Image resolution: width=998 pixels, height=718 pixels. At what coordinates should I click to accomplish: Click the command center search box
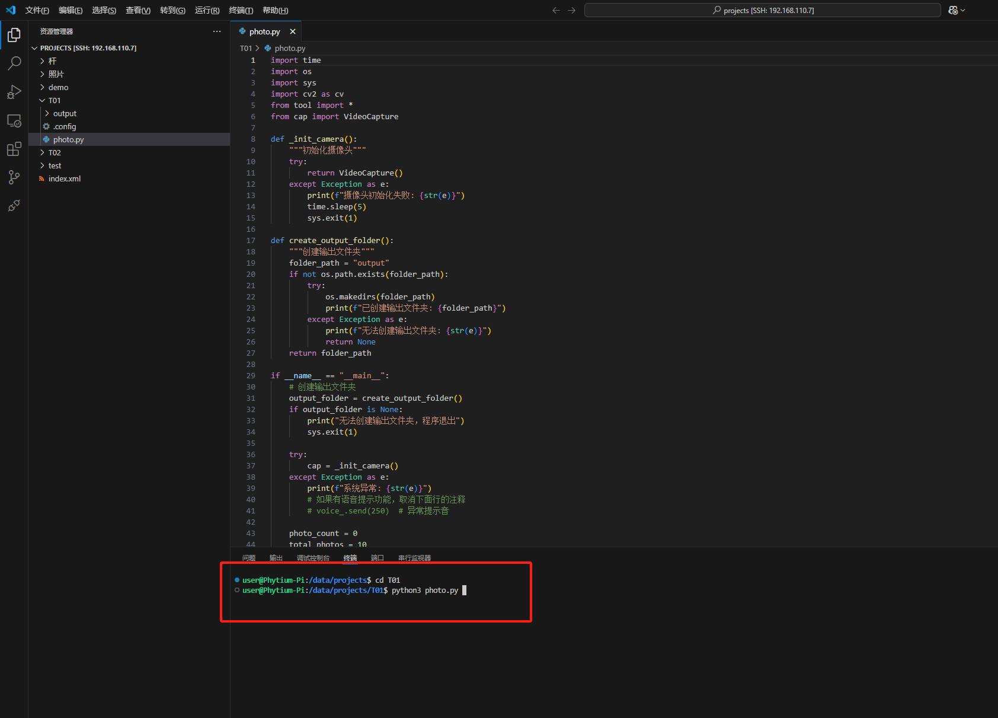pos(762,10)
